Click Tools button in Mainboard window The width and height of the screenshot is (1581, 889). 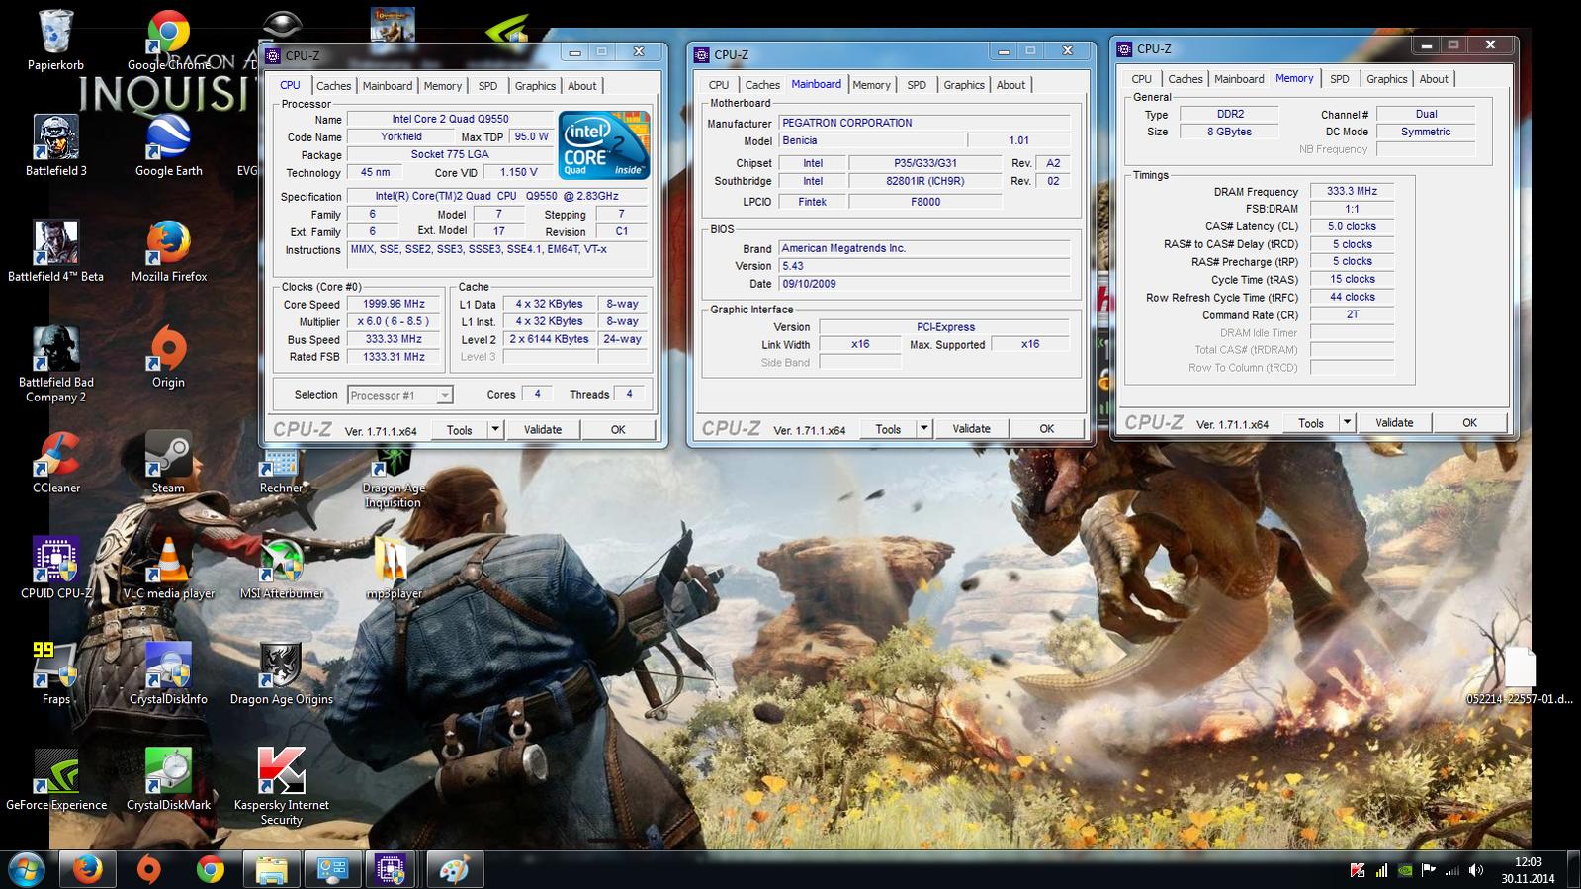[888, 428]
